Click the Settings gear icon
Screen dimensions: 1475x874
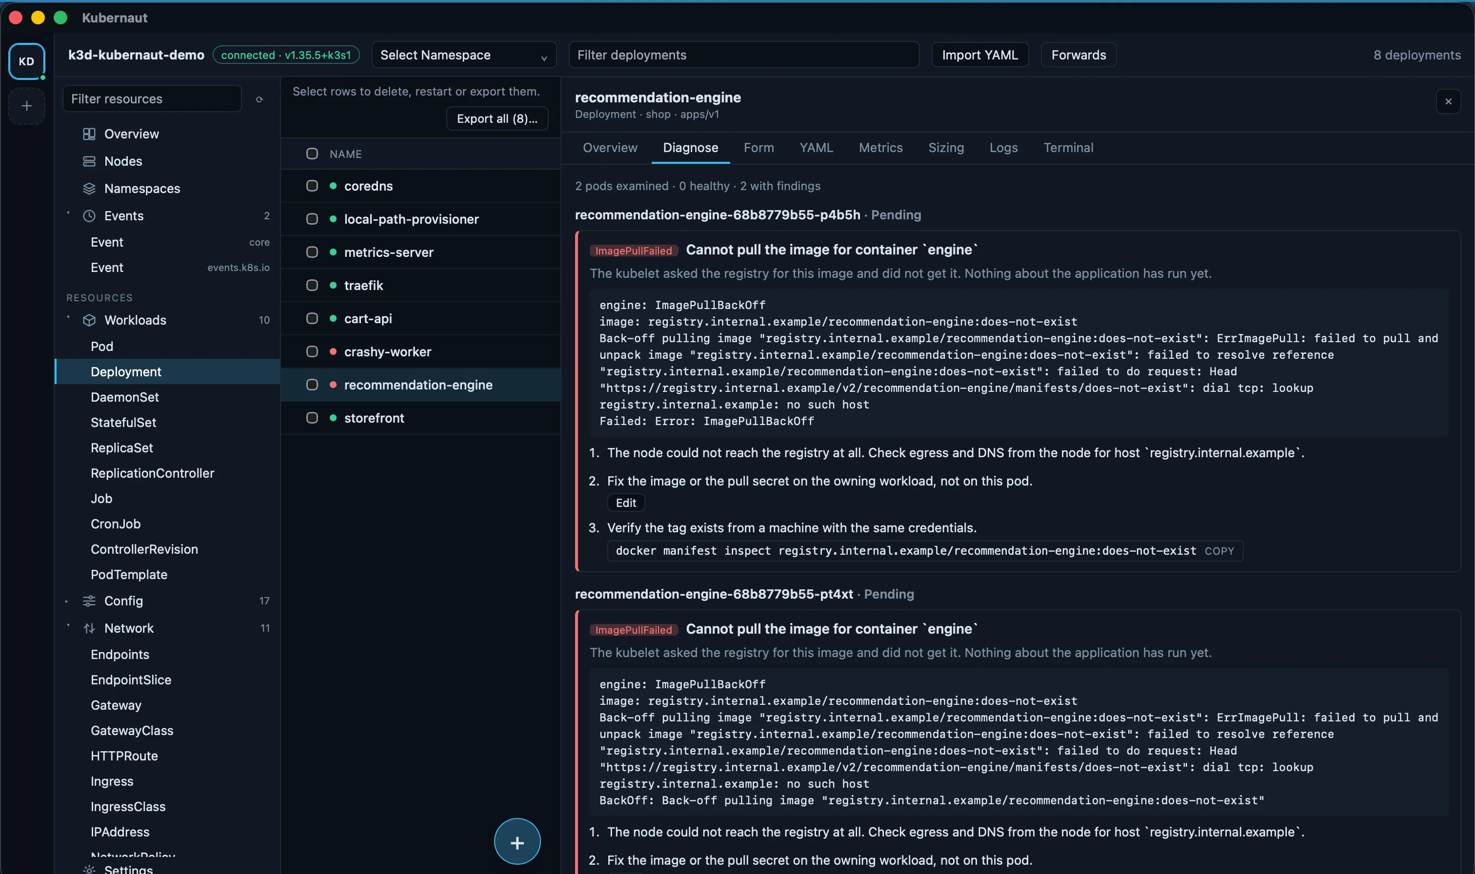click(x=89, y=869)
